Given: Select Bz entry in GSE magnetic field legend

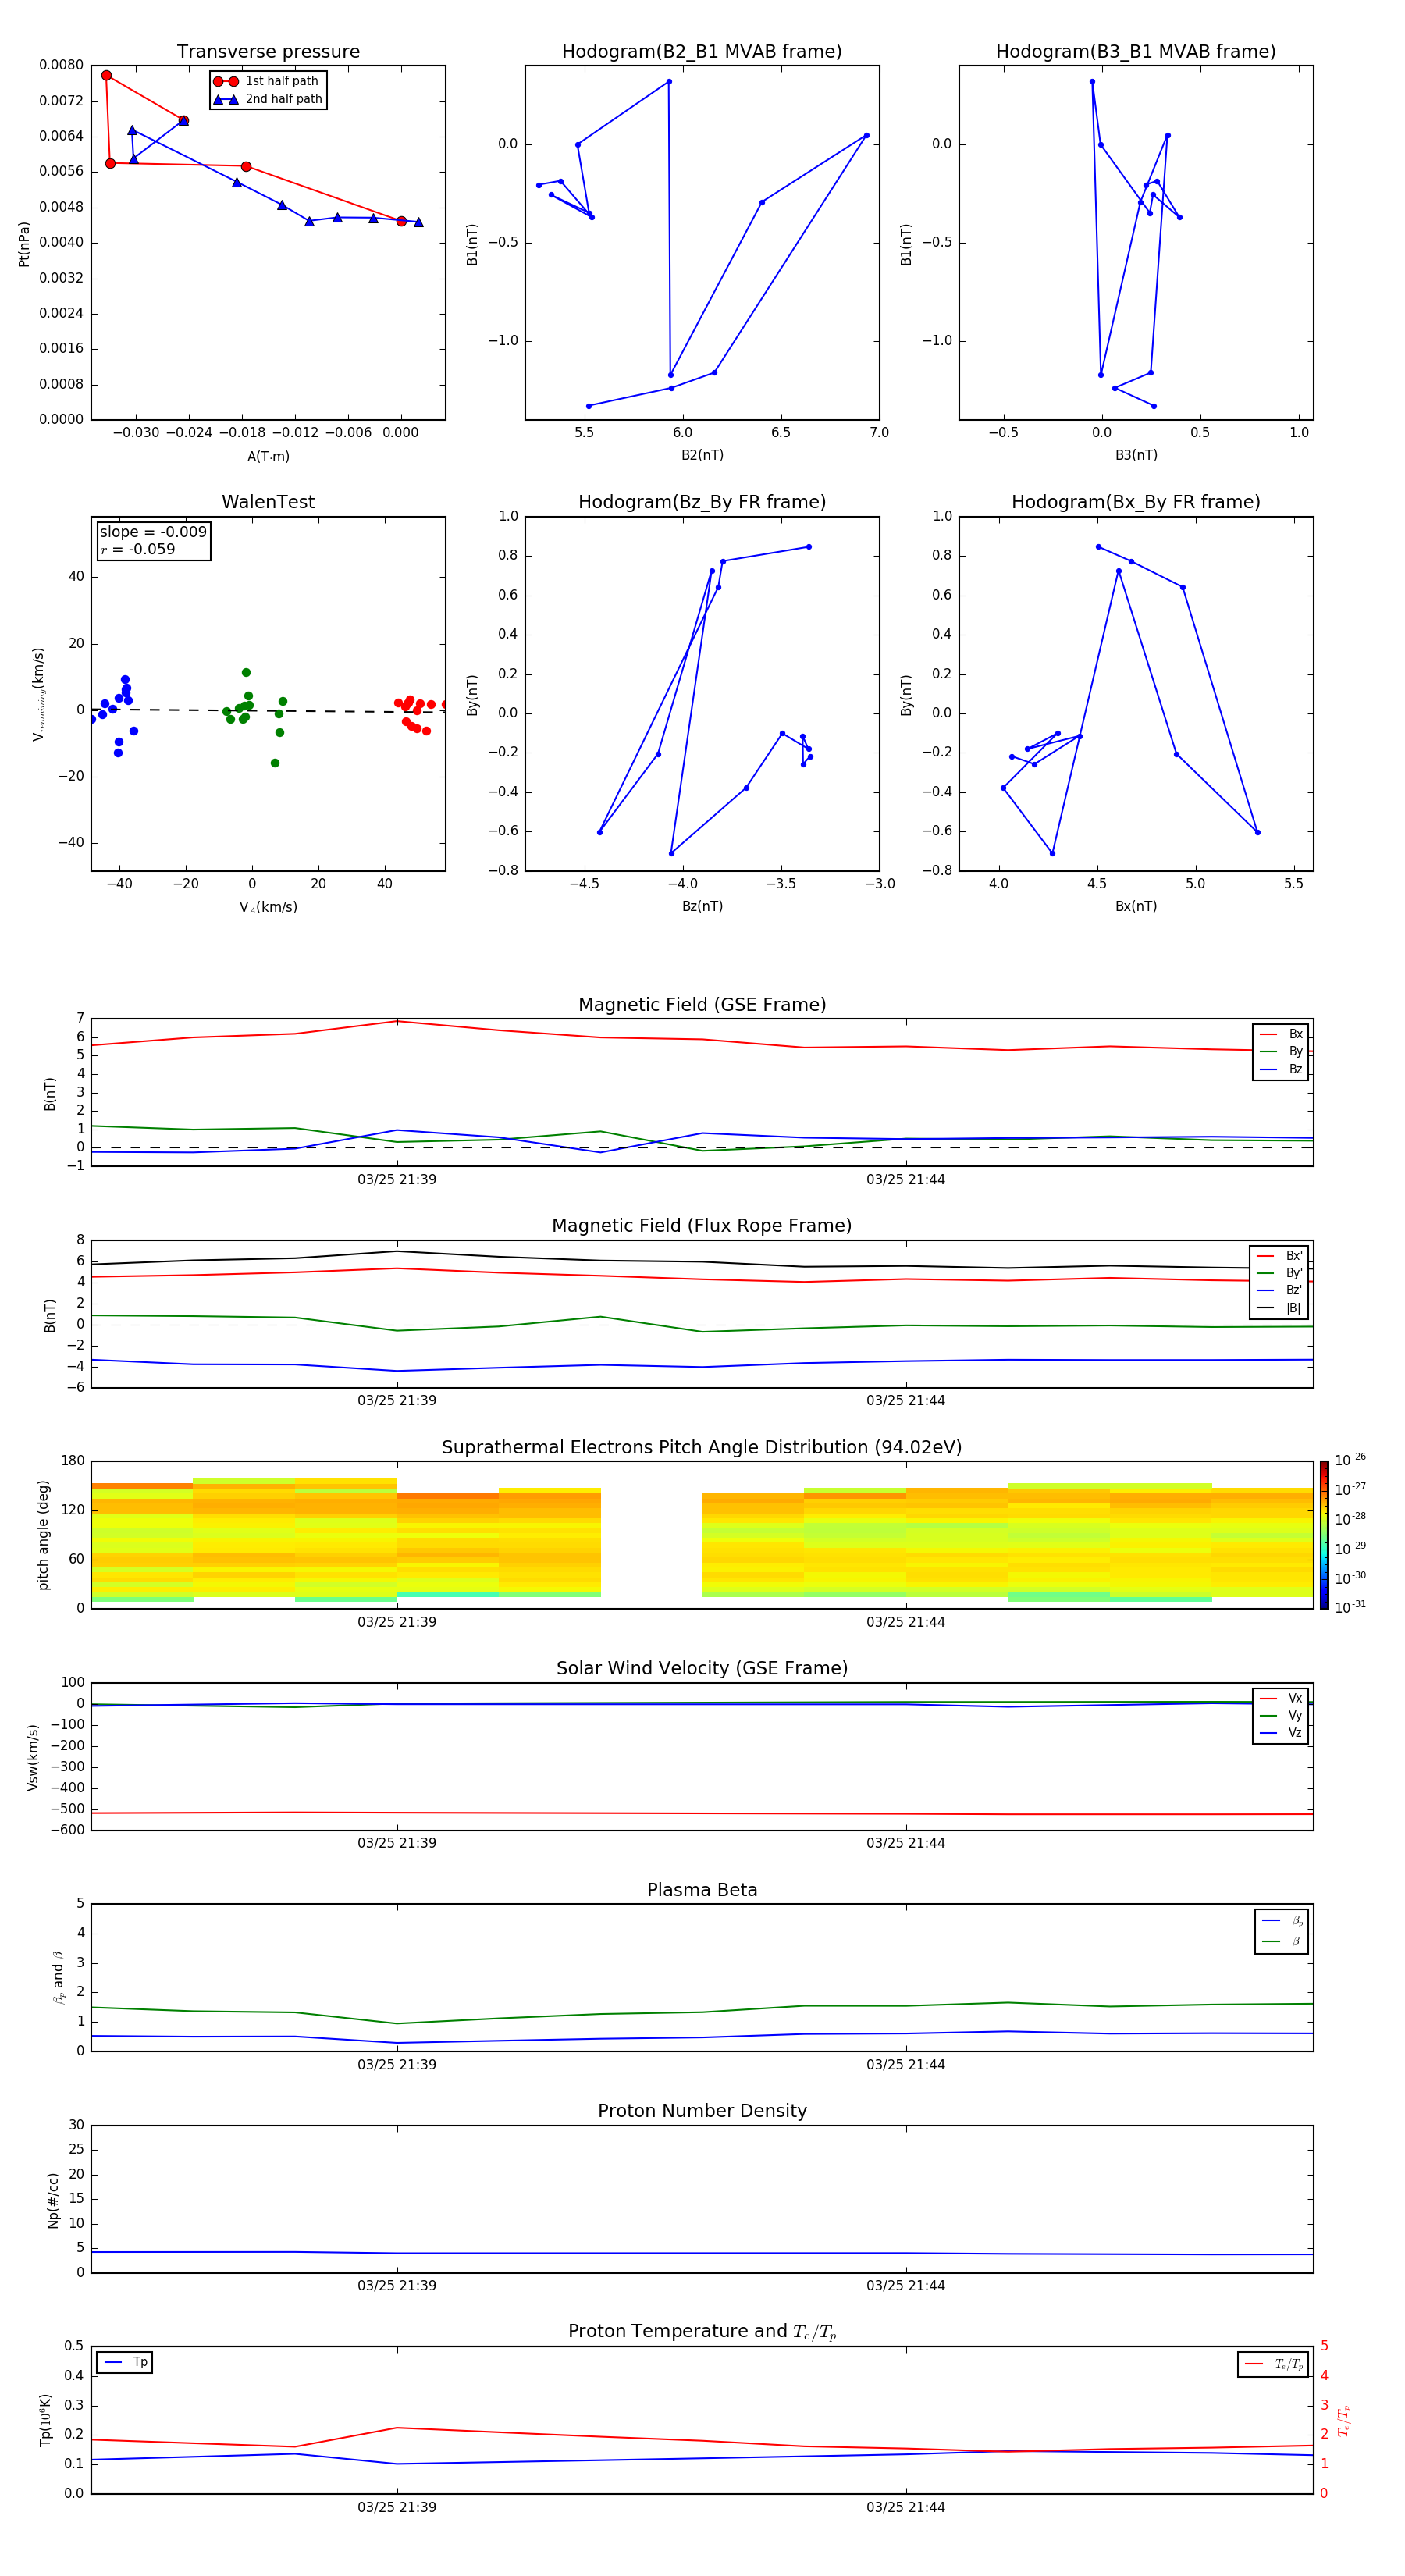Looking at the screenshot, I should [1281, 1069].
